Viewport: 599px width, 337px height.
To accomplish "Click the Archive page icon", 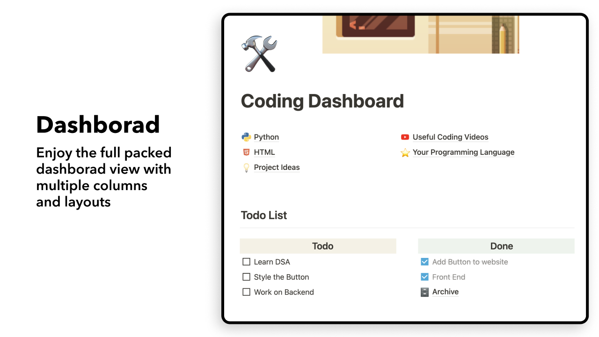I will (424, 292).
